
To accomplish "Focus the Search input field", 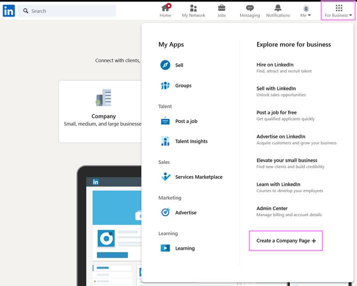I will 67,10.
